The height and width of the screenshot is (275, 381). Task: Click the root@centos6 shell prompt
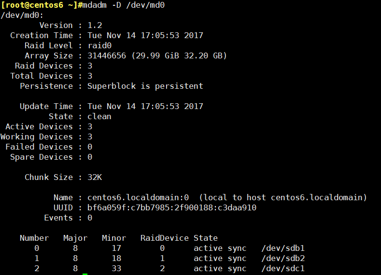point(42,5)
